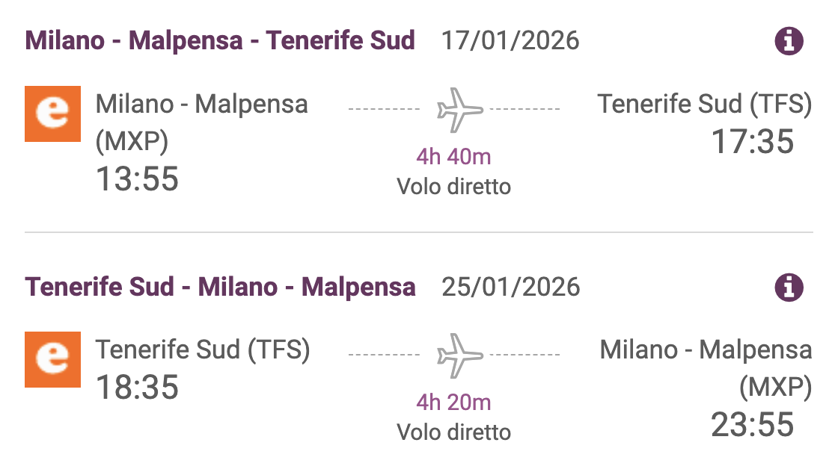The height and width of the screenshot is (472, 835).
Task: Click the outbound flight easyJet airline logo
Action: 52,114
